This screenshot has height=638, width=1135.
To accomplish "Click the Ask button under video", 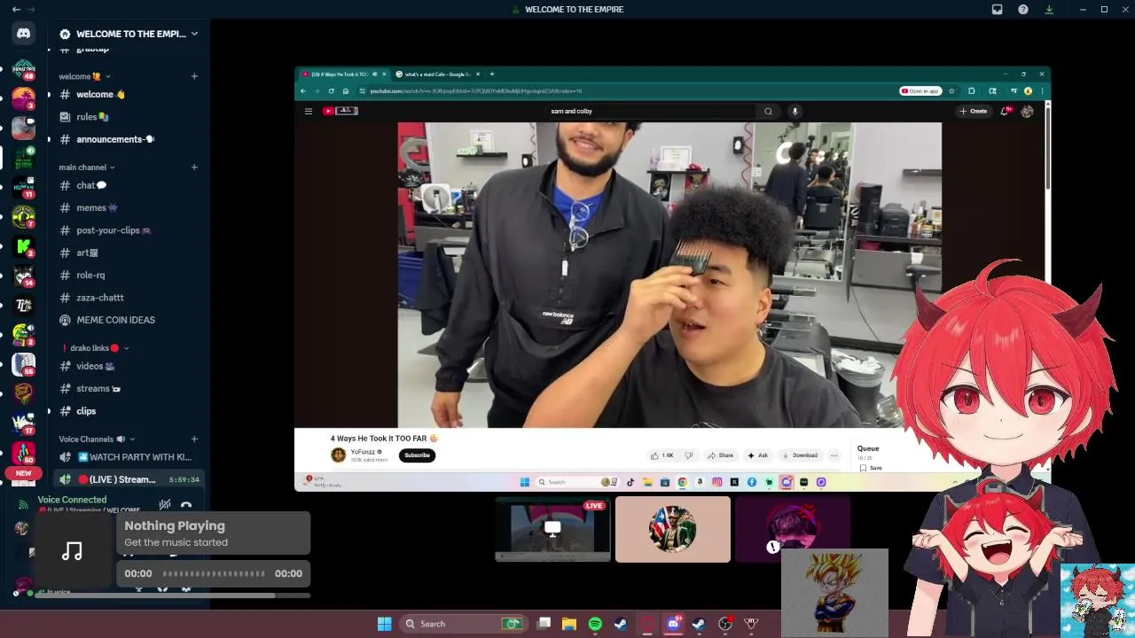I will [x=757, y=455].
